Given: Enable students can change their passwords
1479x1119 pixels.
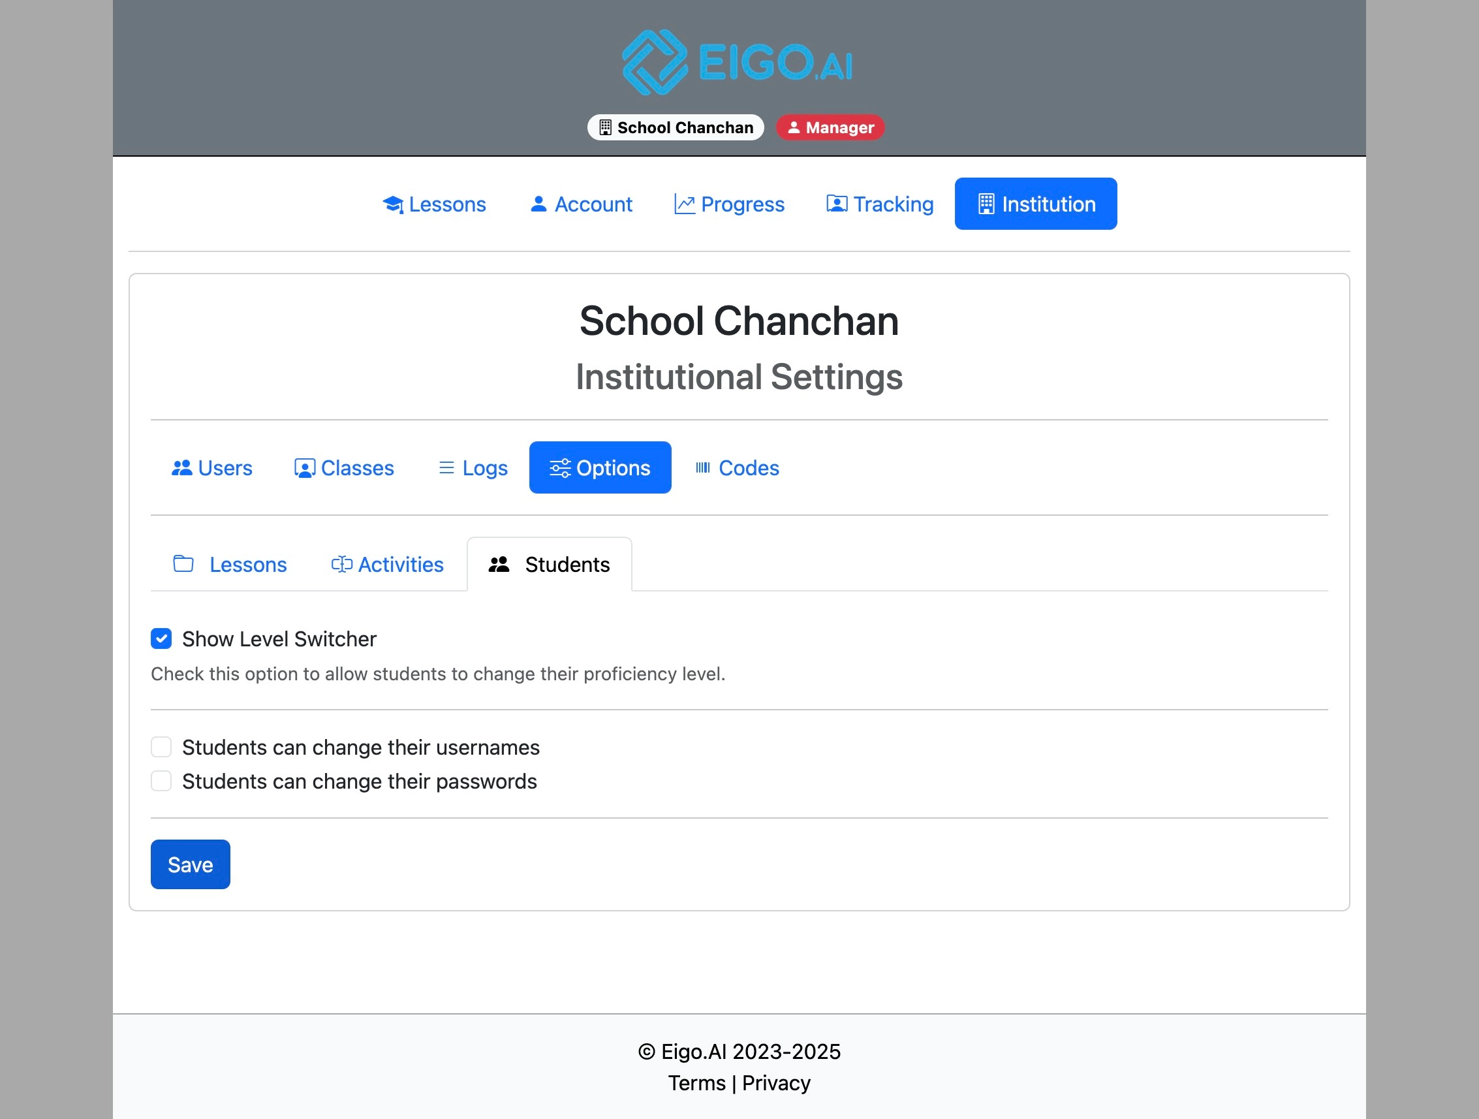Looking at the screenshot, I should point(161,781).
